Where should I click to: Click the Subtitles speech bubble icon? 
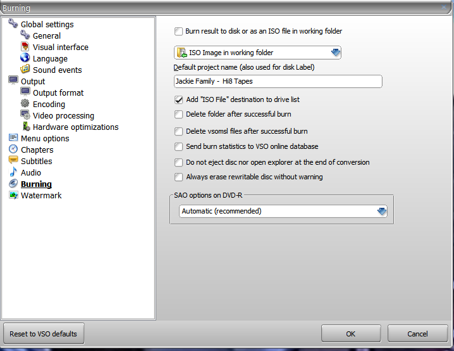pyautogui.click(x=13, y=160)
